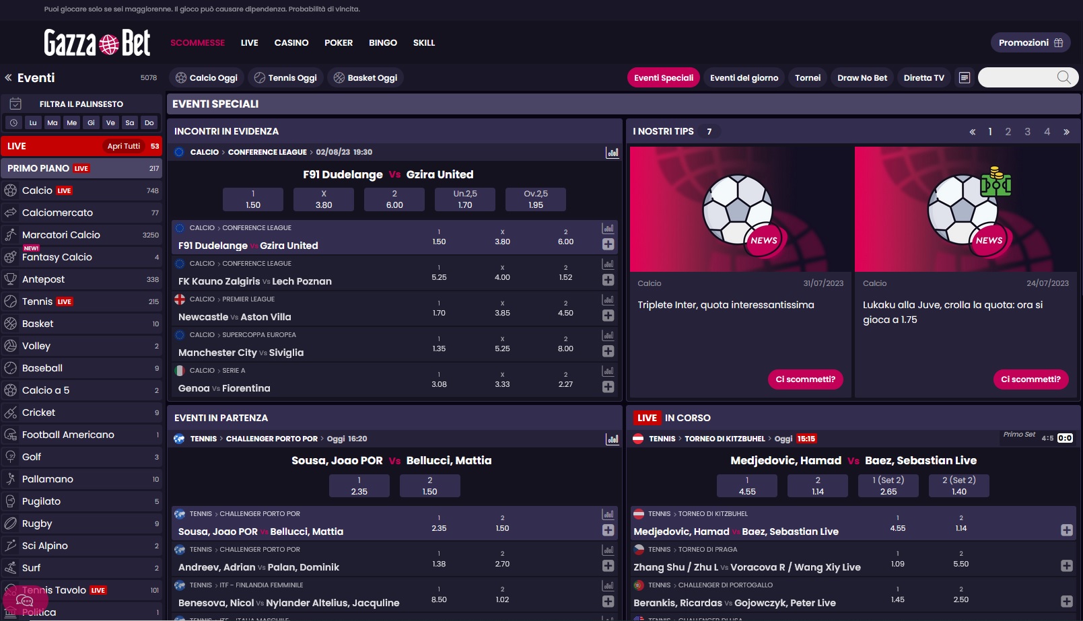Select the clock time filter
The width and height of the screenshot is (1083, 621).
click(x=13, y=122)
